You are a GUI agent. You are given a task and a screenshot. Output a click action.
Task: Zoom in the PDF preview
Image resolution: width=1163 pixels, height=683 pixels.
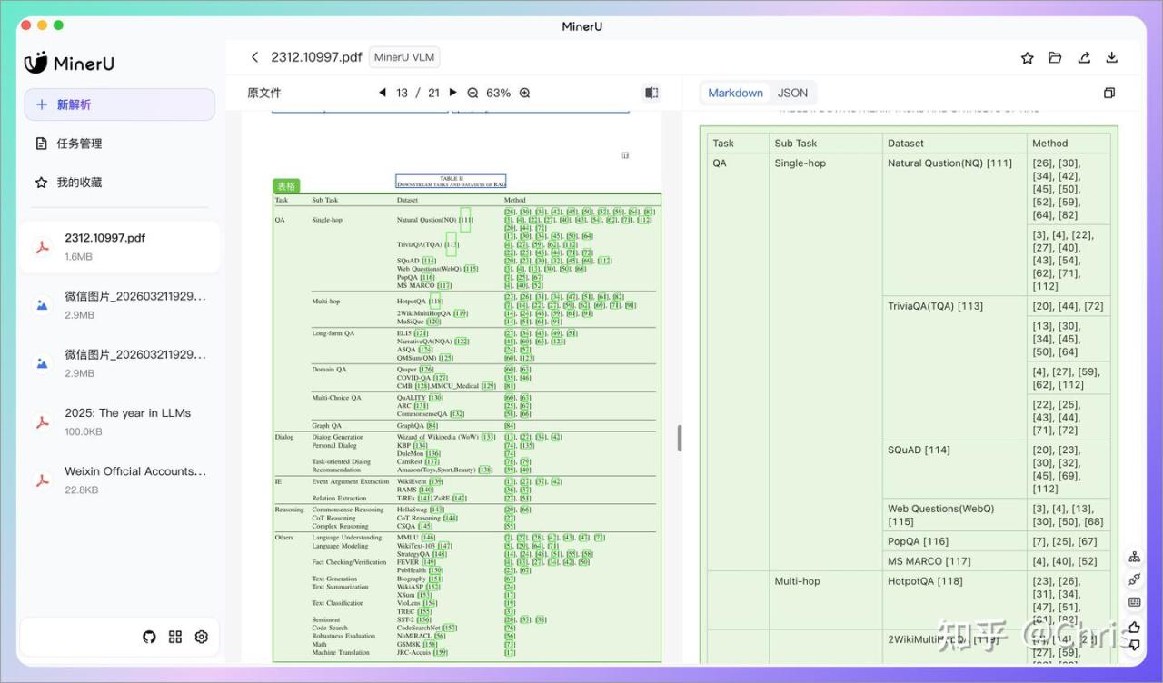(x=524, y=93)
